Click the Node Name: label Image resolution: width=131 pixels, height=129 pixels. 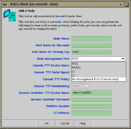coord(62,39)
